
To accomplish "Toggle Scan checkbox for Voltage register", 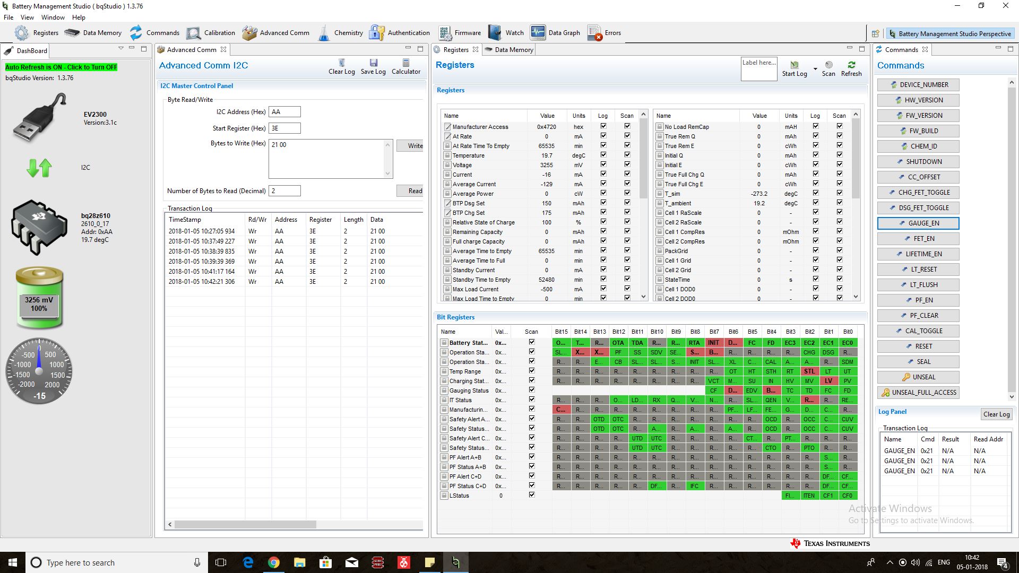I will pos(627,164).
